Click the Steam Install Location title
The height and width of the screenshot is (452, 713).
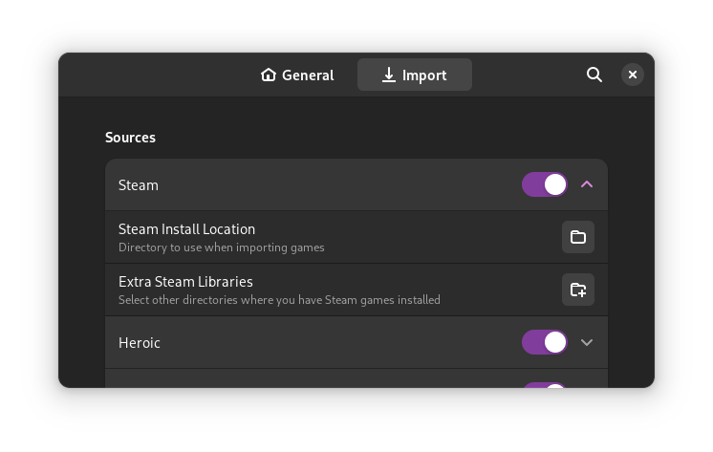pos(186,229)
